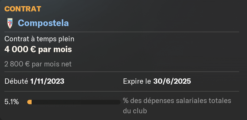
Task: Select the 'Contrat à temps plein' text
Action: [40, 39]
